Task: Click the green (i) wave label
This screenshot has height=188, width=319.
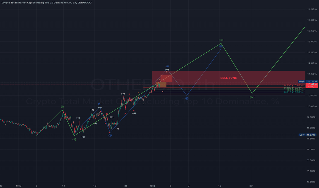Action: pos(62,107)
